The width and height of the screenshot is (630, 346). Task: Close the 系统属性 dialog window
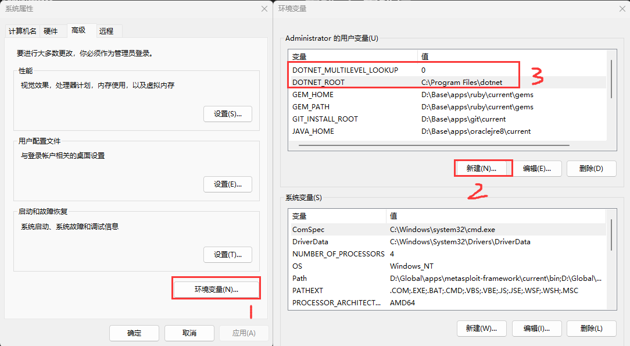point(264,8)
